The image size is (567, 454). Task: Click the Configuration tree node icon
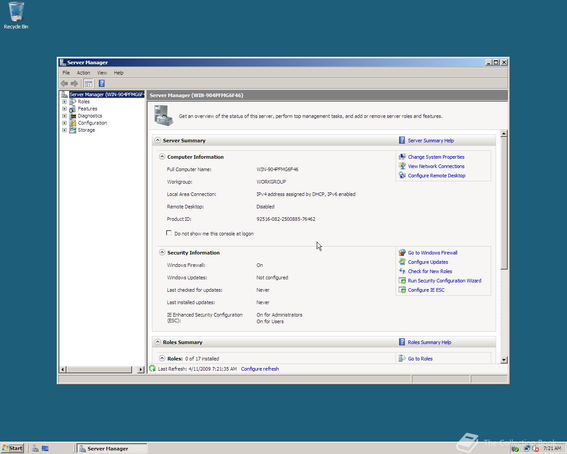(73, 123)
